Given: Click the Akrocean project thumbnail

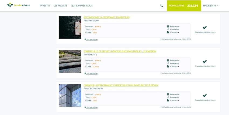Looking at the screenshot, I should tap(70, 27).
